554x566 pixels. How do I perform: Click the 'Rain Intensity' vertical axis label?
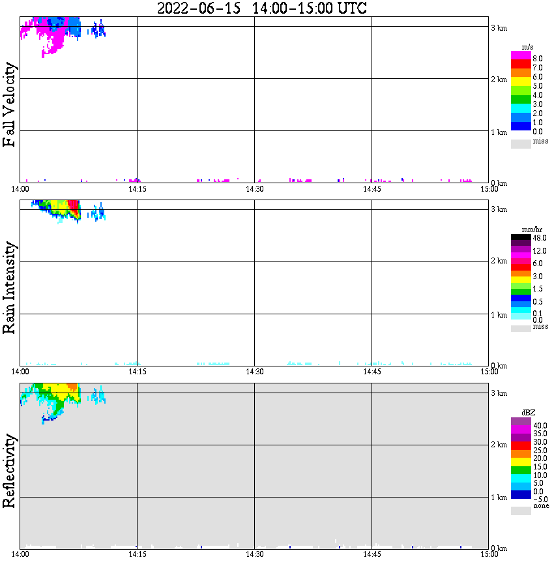pyautogui.click(x=9, y=288)
